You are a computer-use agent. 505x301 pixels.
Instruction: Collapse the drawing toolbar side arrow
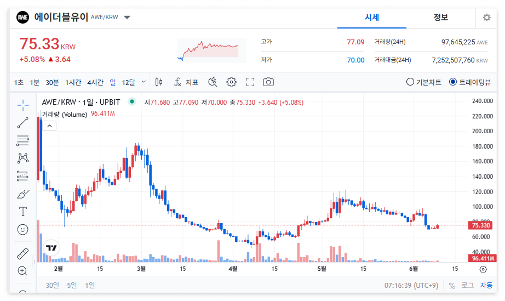[x=35, y=262]
